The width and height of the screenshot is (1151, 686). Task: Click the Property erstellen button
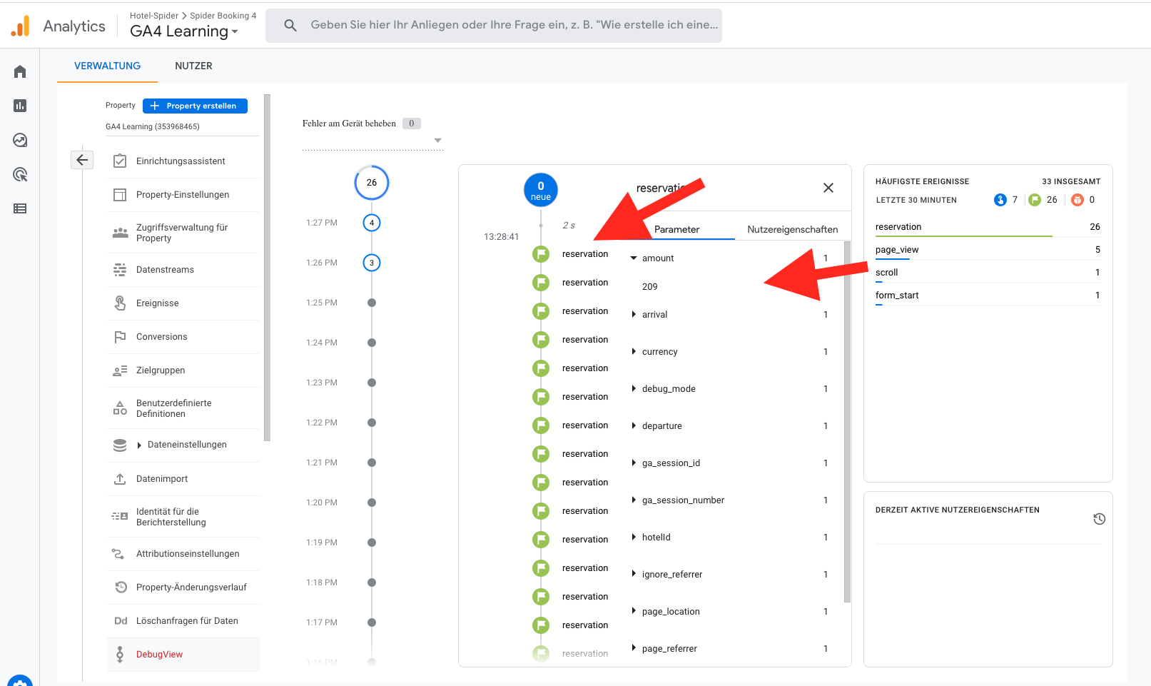coord(195,106)
